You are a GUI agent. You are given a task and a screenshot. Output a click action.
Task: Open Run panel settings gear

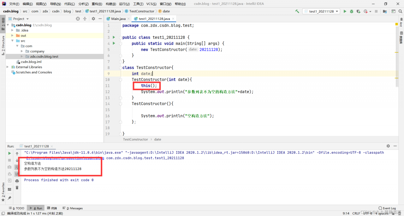[x=388, y=146]
